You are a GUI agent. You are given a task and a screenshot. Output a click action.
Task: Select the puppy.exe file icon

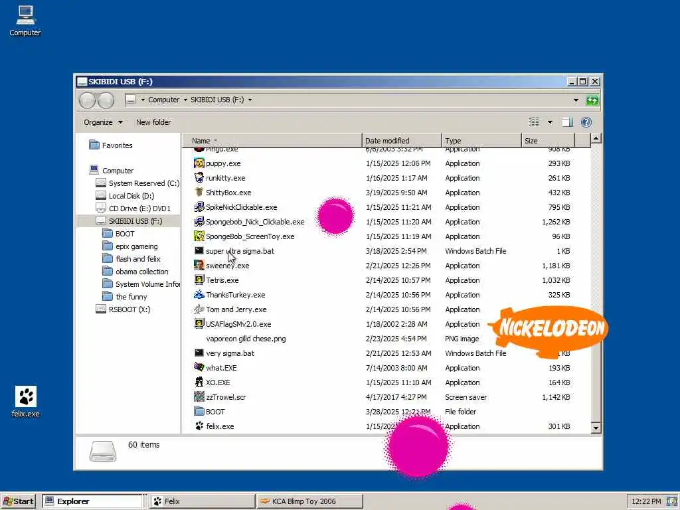[199, 163]
